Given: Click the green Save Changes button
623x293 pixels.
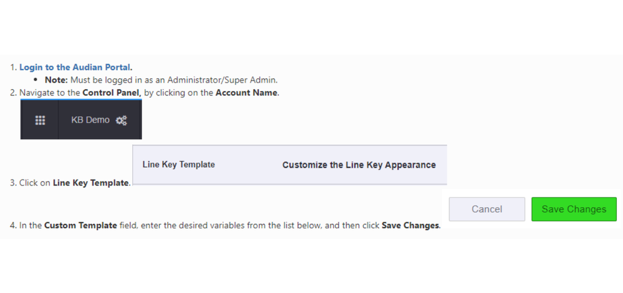Looking at the screenshot, I should click(574, 209).
